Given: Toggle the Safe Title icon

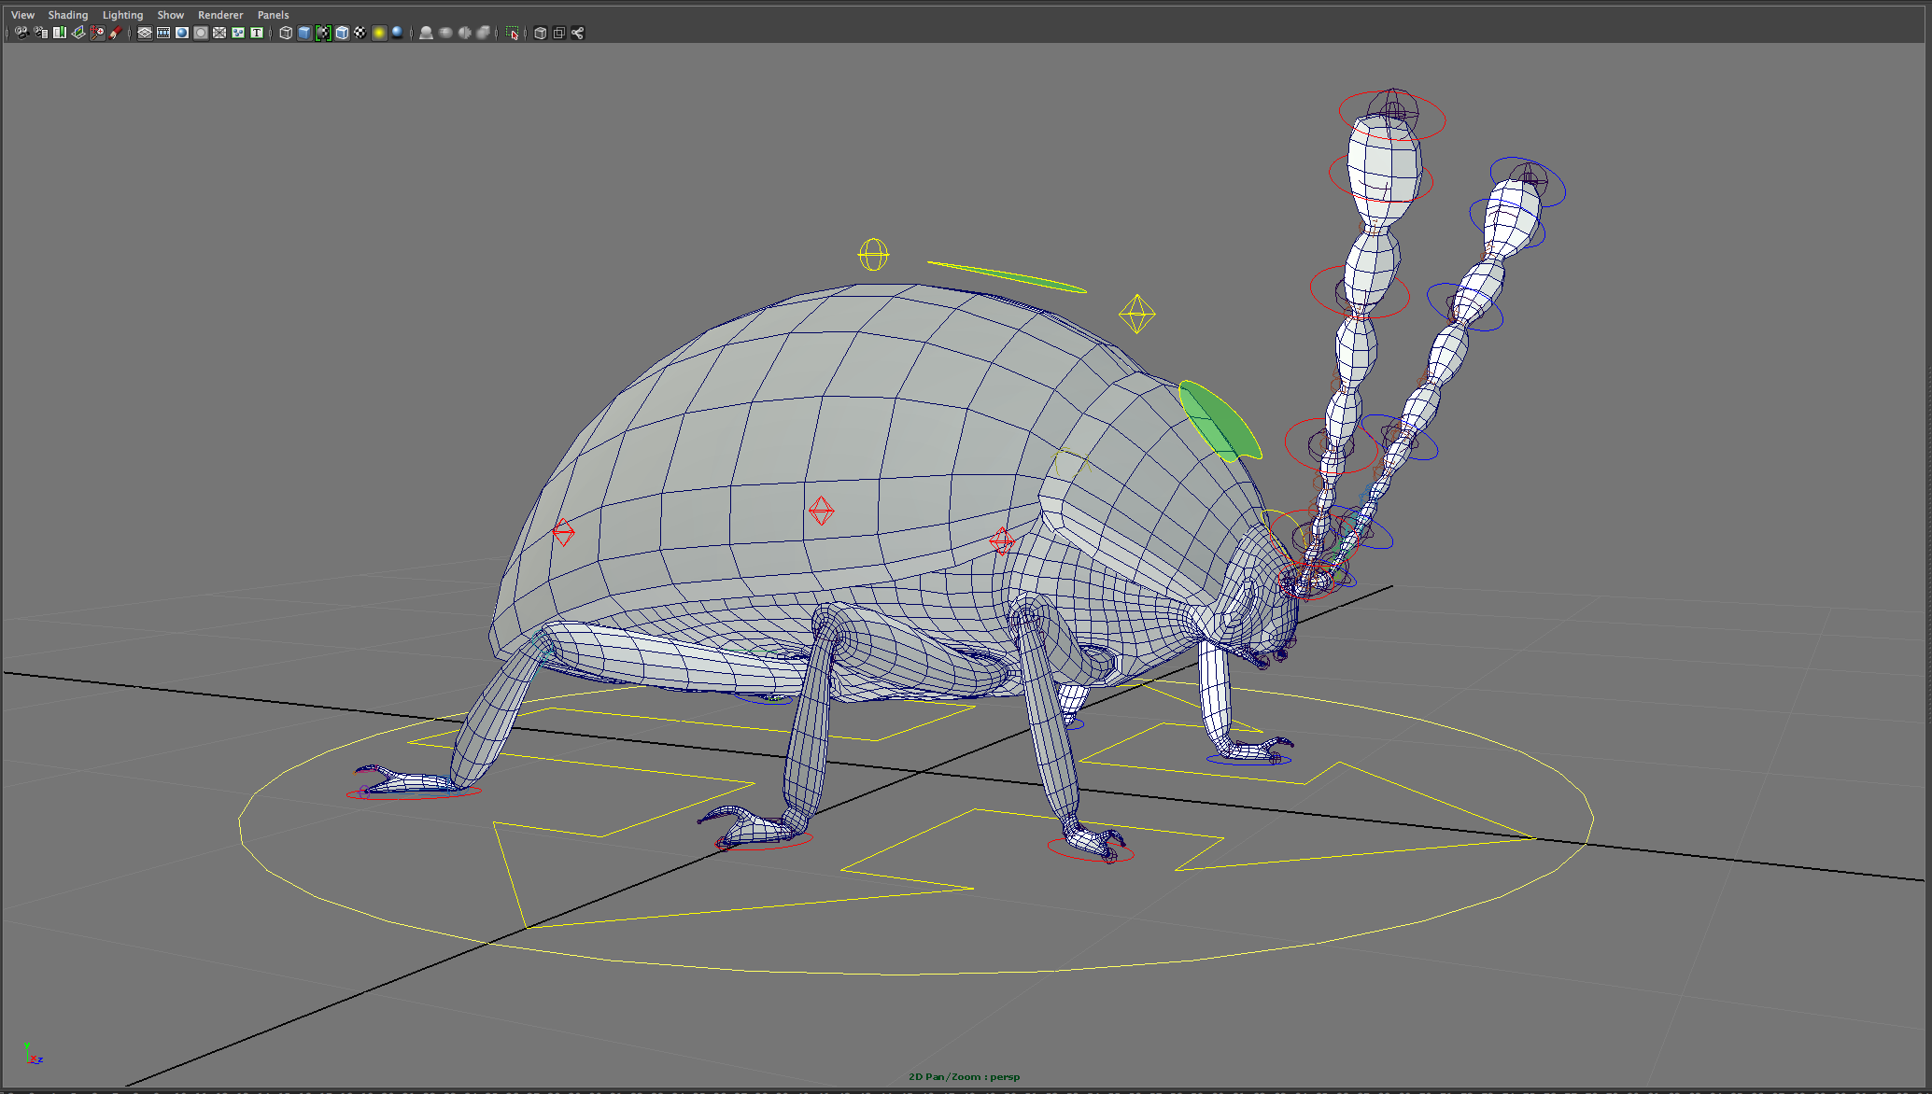Looking at the screenshot, I should click(x=257, y=33).
